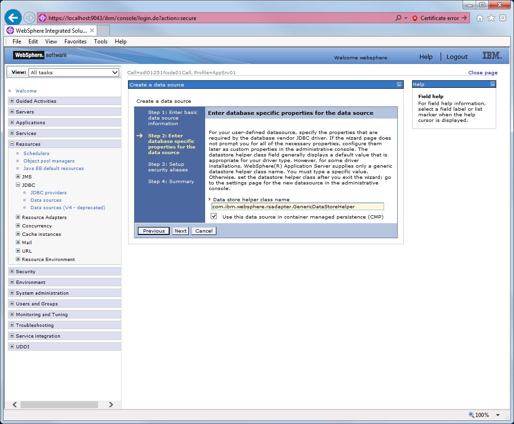Click the Close page link
Image resolution: width=514 pixels, height=424 pixels.
point(483,73)
